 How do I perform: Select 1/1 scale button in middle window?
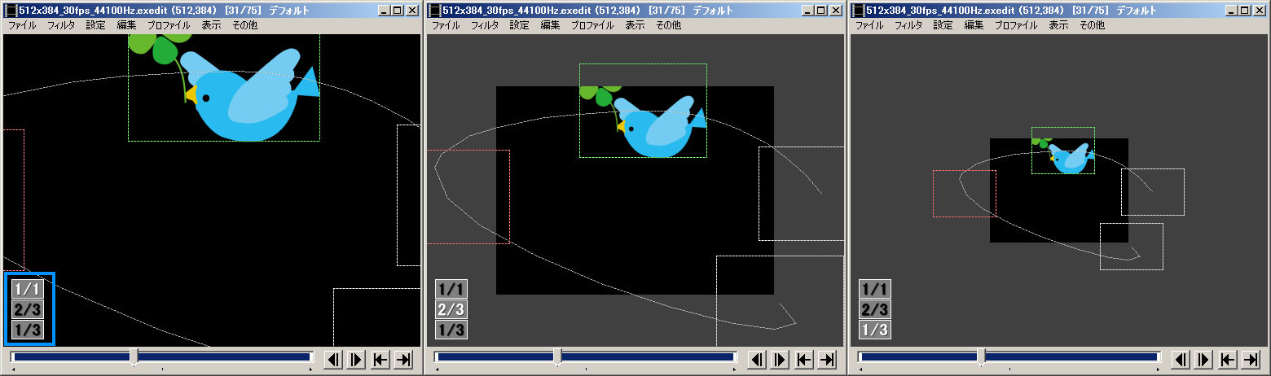(452, 289)
